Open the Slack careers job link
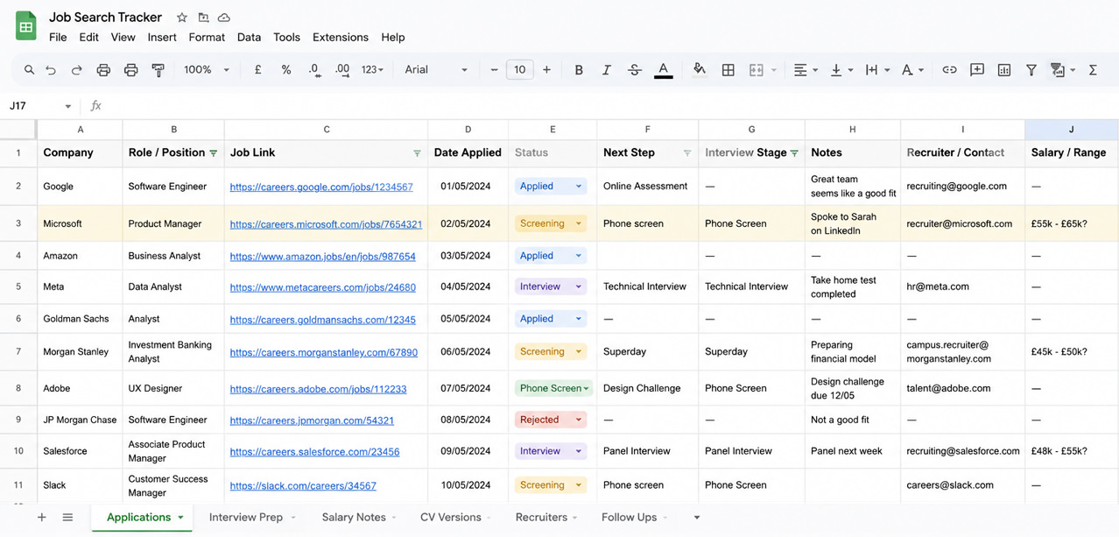This screenshot has height=537, width=1119. [303, 485]
